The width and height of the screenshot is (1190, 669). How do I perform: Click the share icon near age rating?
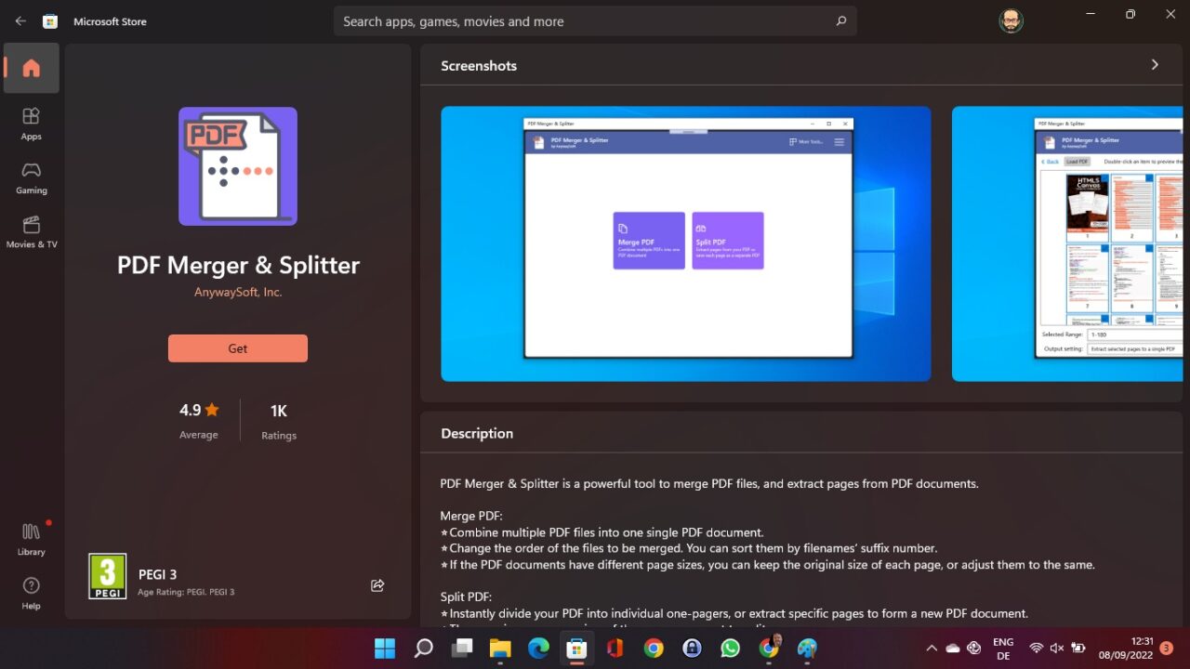(377, 585)
